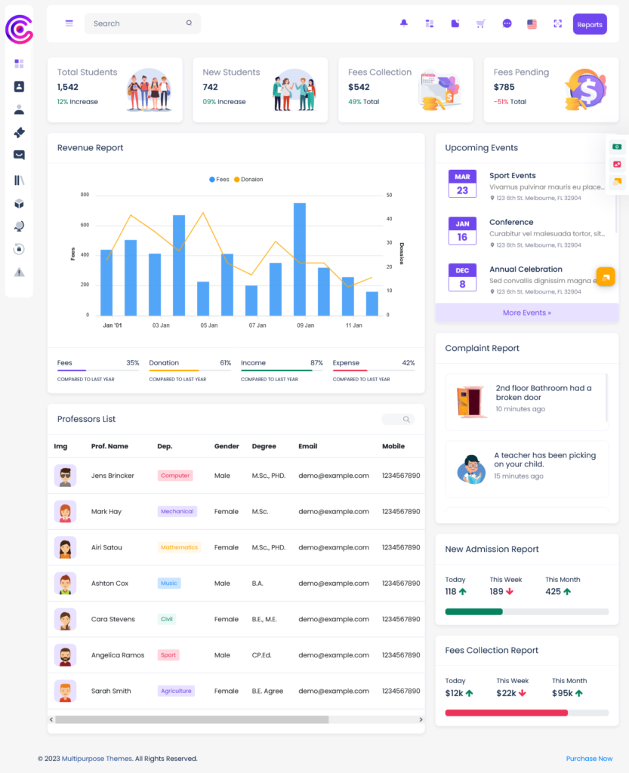Viewport: 629px width, 773px height.
Task: Enable fullscreen with the expand icon
Action: (557, 23)
